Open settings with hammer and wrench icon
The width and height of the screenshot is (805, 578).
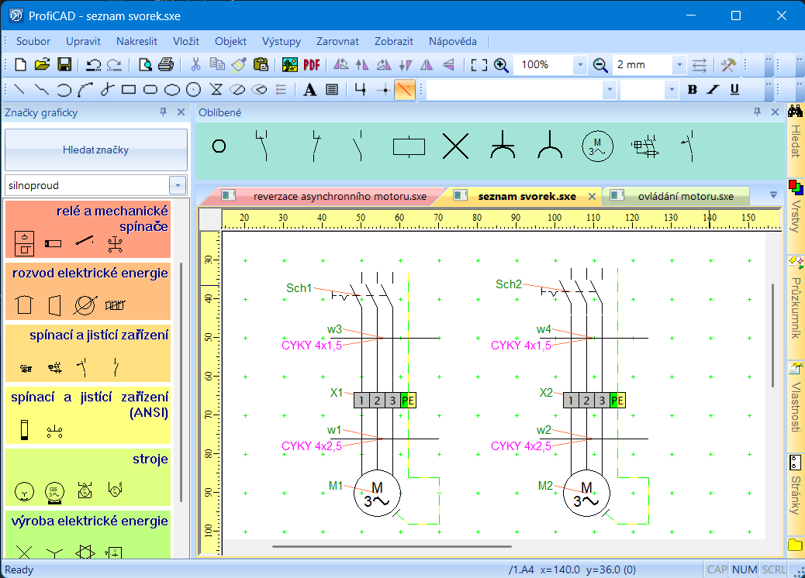(728, 64)
